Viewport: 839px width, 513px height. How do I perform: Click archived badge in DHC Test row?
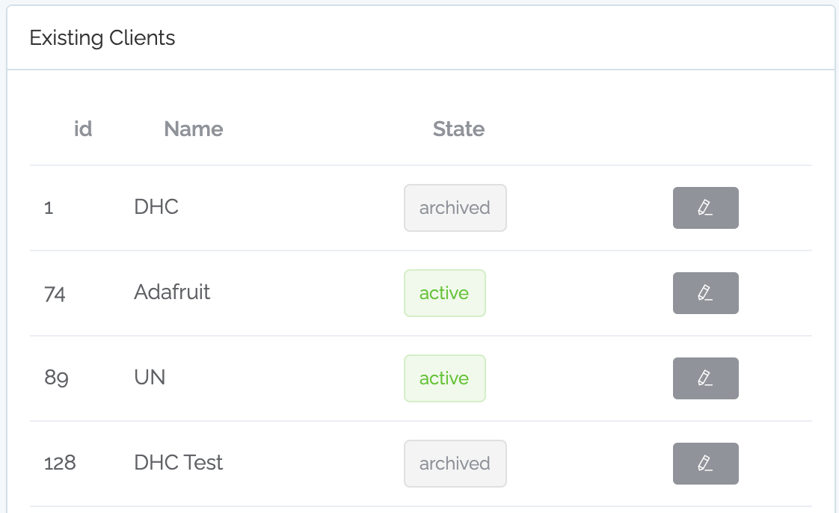click(x=455, y=463)
